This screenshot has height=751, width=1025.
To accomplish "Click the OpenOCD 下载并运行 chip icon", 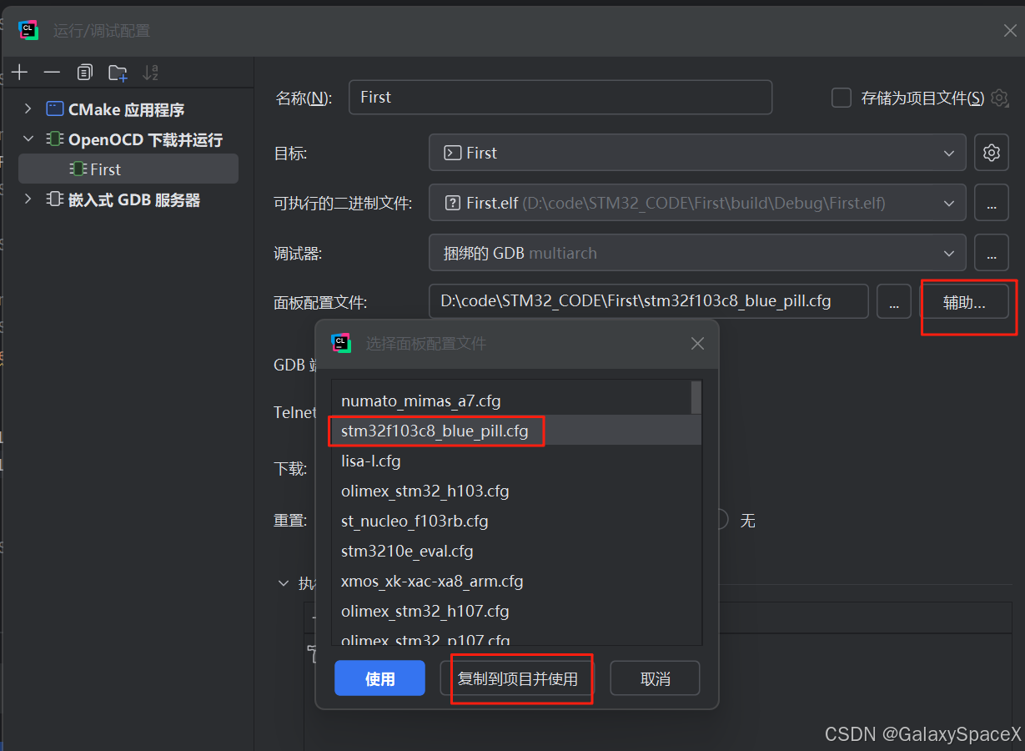I will click(54, 139).
